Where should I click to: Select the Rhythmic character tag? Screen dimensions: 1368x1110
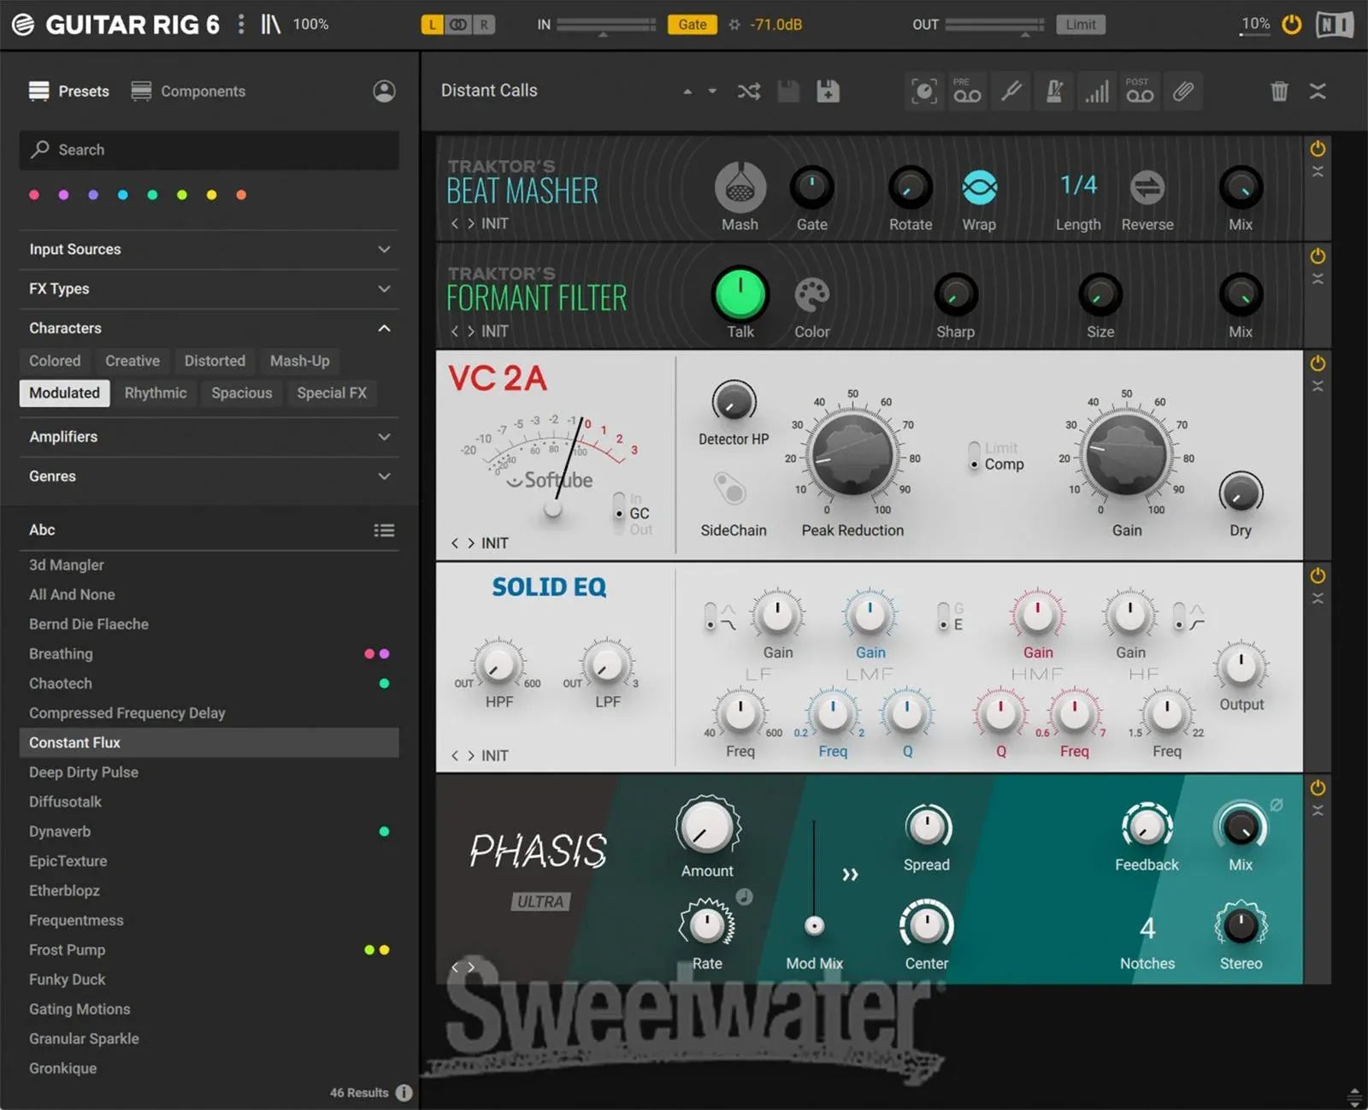156,393
